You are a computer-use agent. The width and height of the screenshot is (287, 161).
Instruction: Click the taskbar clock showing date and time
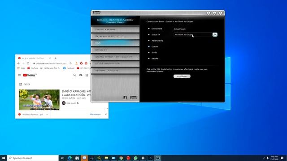274,158
